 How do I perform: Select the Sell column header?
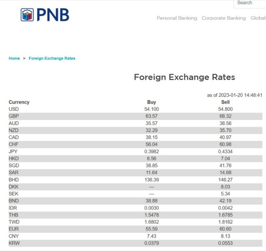click(x=225, y=102)
